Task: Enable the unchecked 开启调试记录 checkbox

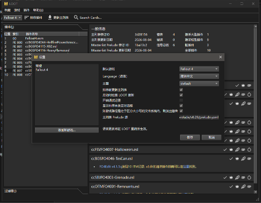Action: [181, 100]
